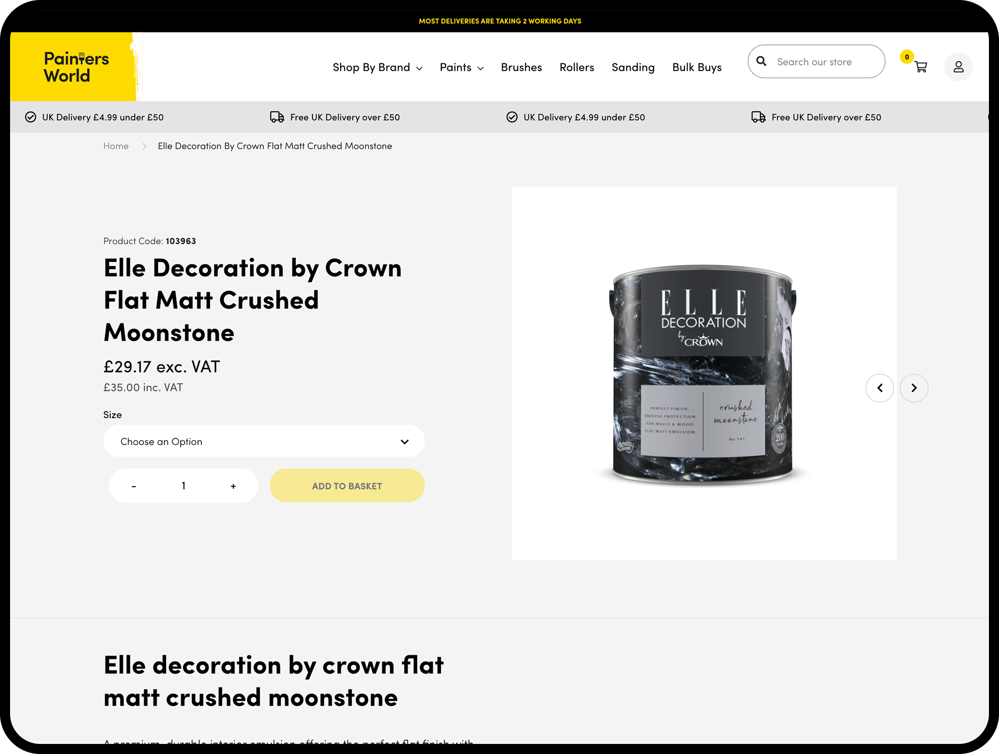Click the search magnifier icon
This screenshot has width=999, height=754.
[x=761, y=61]
